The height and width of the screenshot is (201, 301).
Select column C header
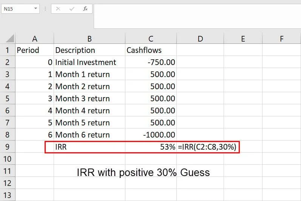(x=151, y=38)
